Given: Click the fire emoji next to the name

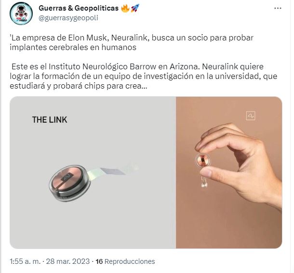Looking at the screenshot, I should pos(125,8).
